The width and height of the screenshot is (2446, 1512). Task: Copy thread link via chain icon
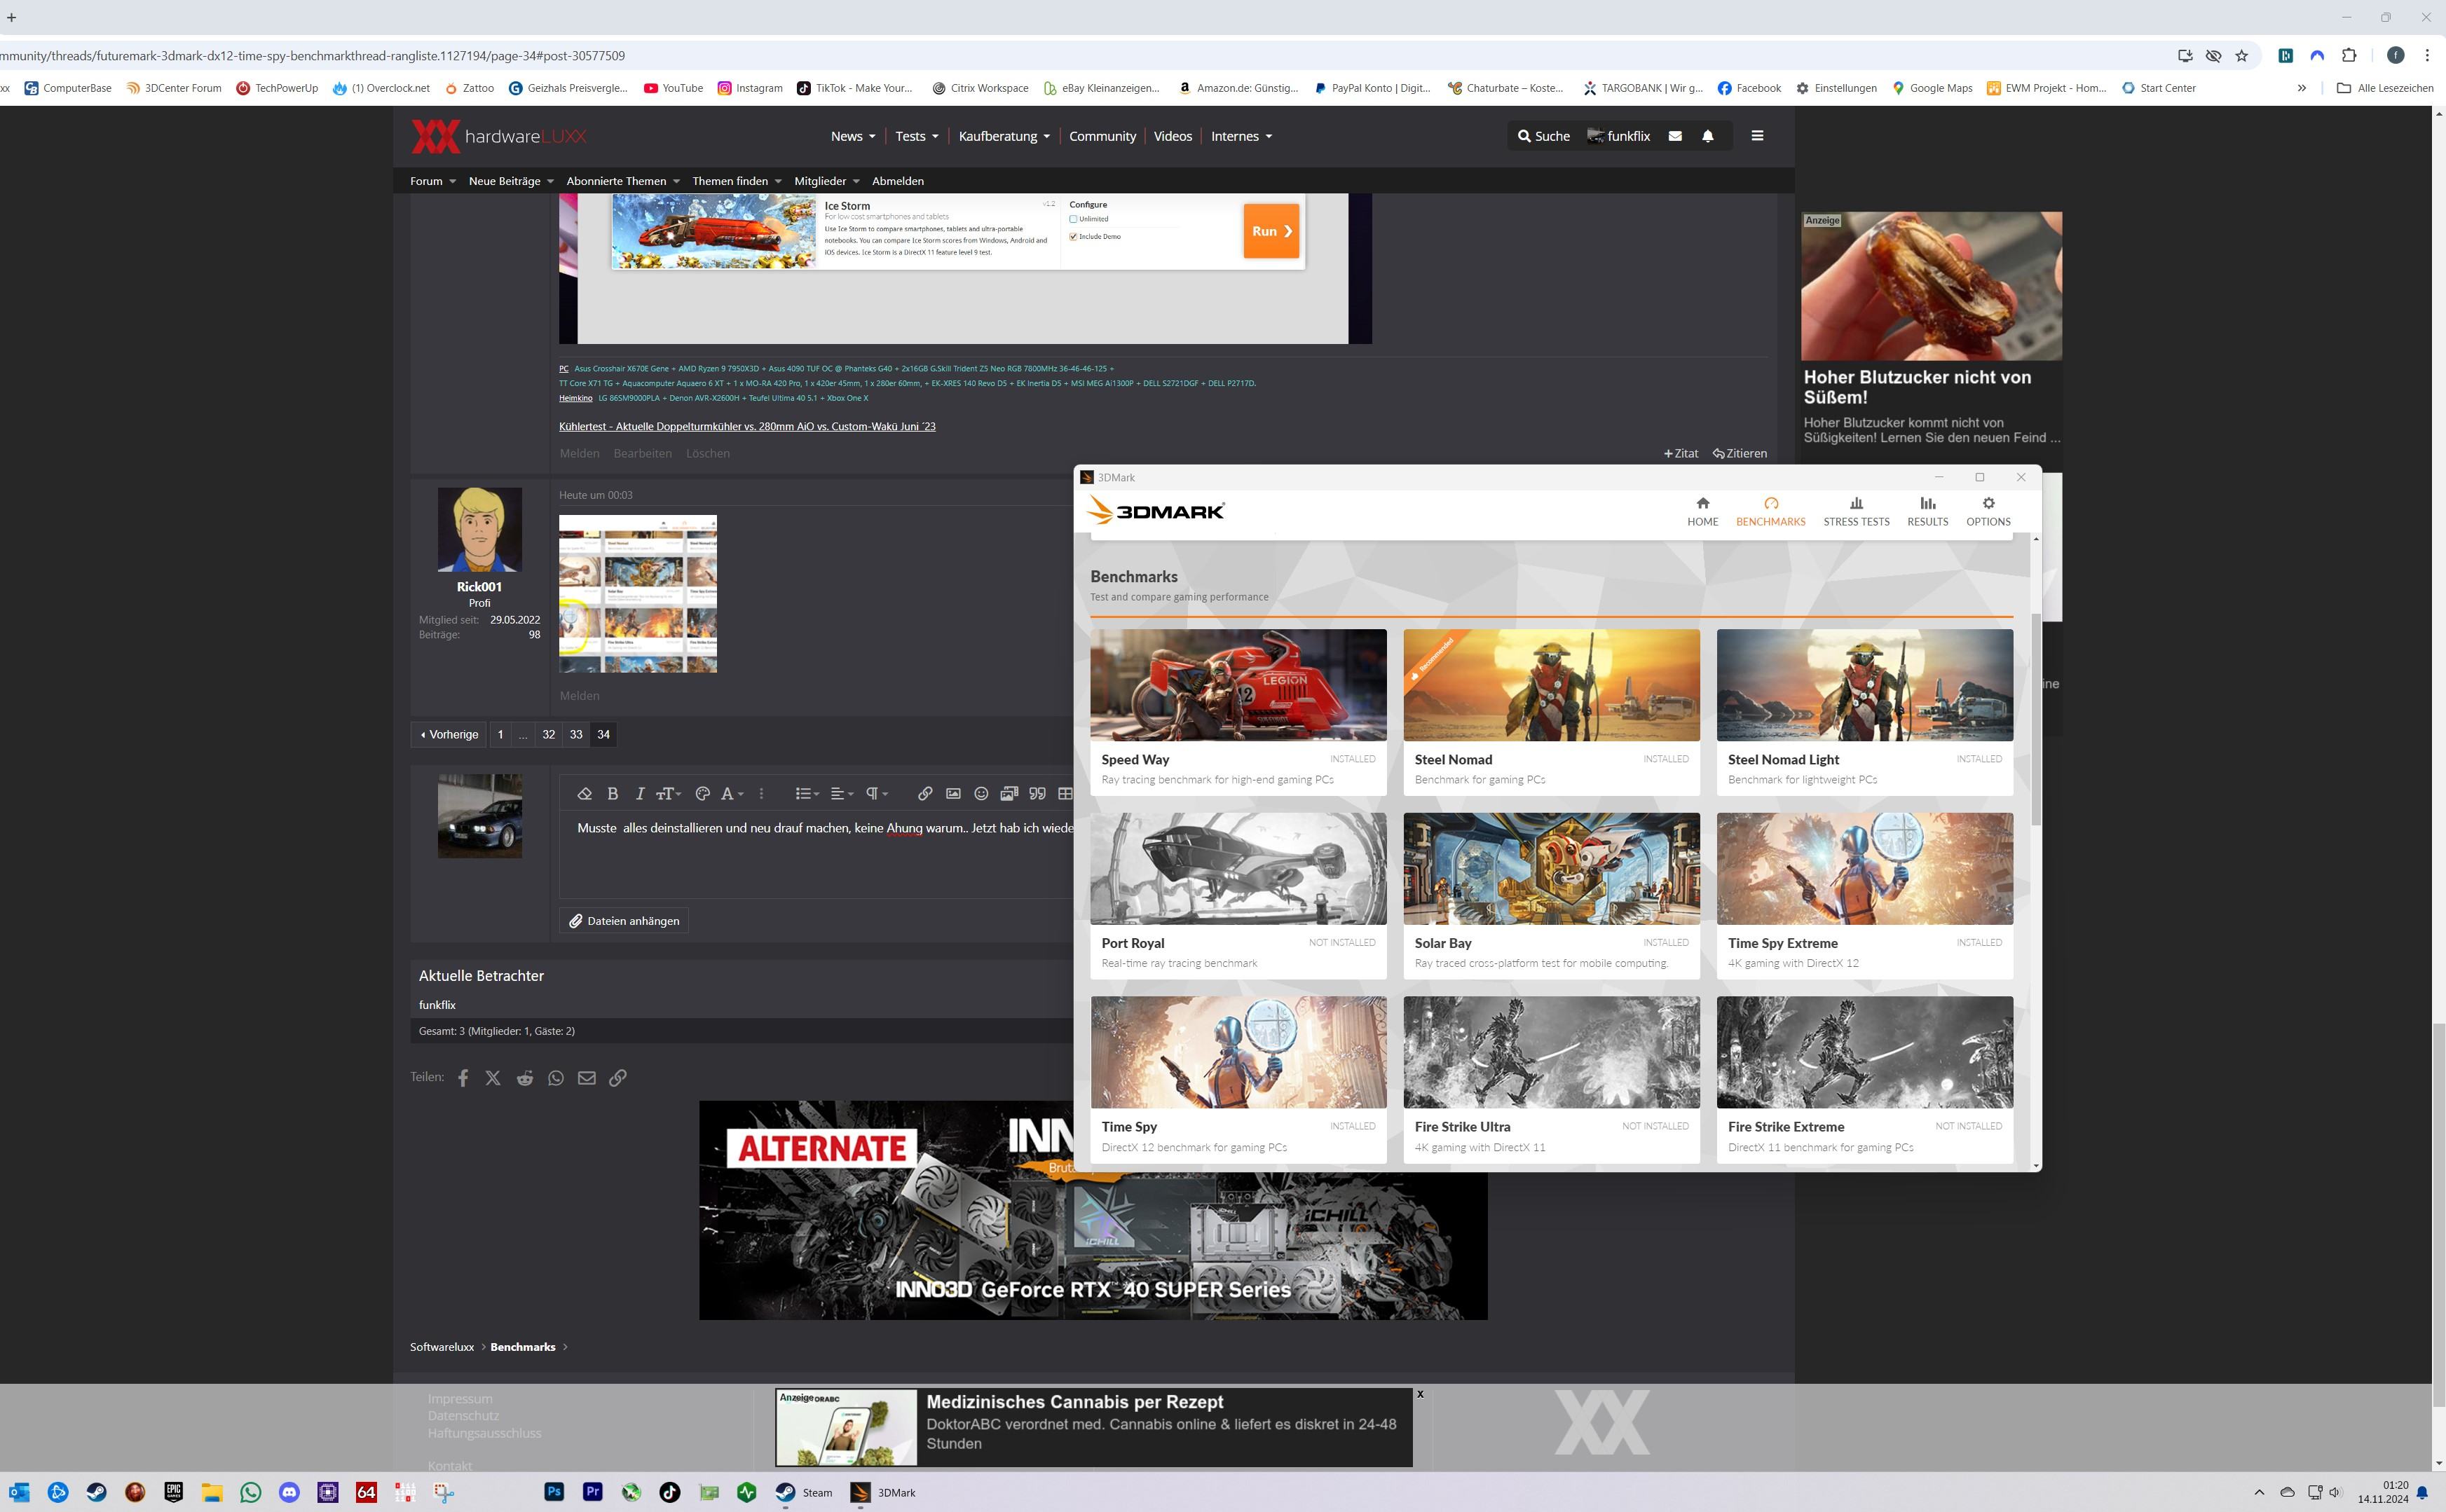tap(618, 1078)
